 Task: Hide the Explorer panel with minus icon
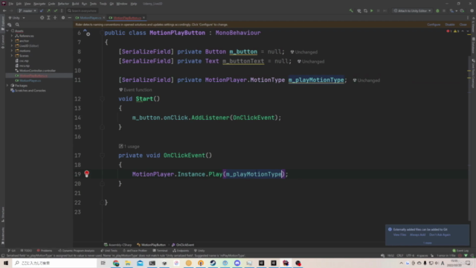point(69,18)
